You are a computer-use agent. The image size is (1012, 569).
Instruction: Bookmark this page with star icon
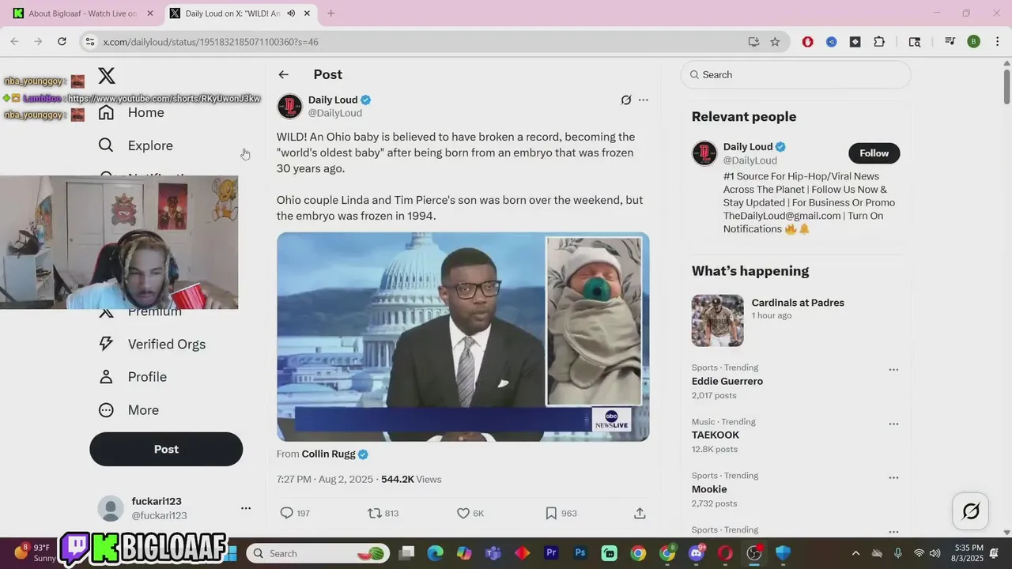point(775,42)
